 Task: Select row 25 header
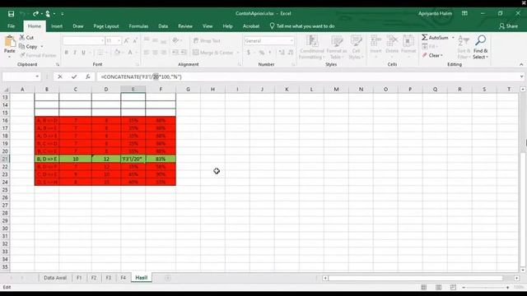[x=5, y=190]
